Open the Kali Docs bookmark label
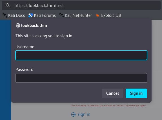The width and height of the screenshot is (162, 120). (17, 15)
